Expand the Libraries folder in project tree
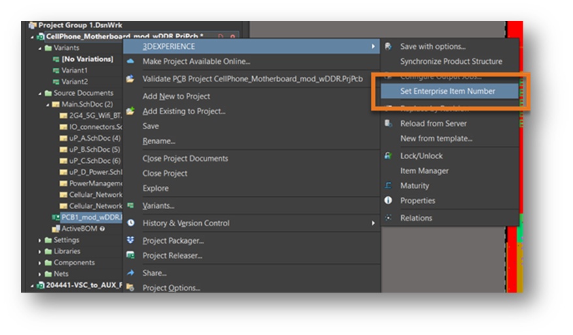This screenshot has width=573, height=335. point(40,251)
